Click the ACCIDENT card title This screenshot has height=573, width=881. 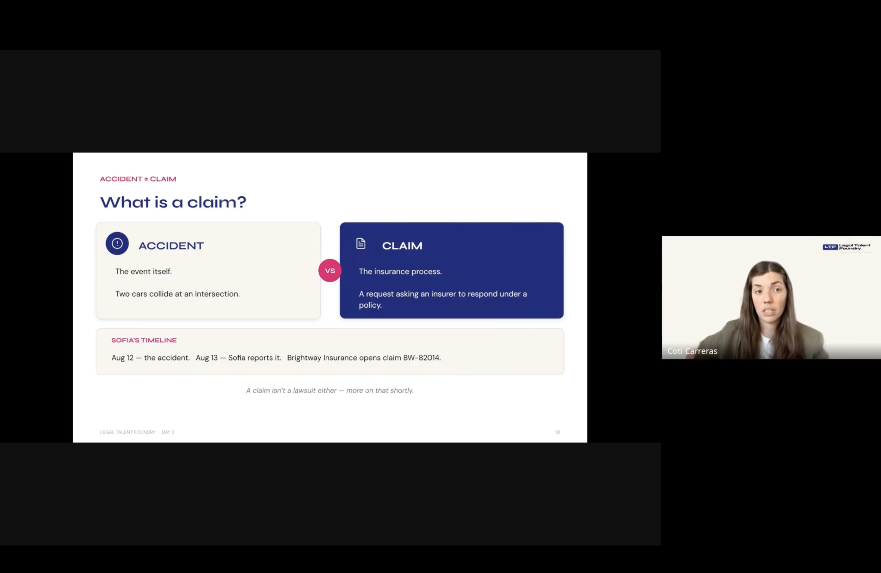coord(171,246)
